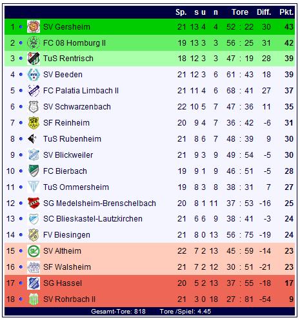Screen dimensions: 300x320
Task: Click the SF Reinheim yellow crest
Action: pos(34,123)
